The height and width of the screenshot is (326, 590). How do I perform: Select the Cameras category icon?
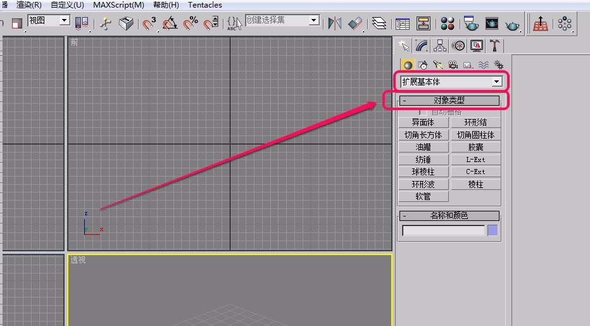pyautogui.click(x=453, y=65)
